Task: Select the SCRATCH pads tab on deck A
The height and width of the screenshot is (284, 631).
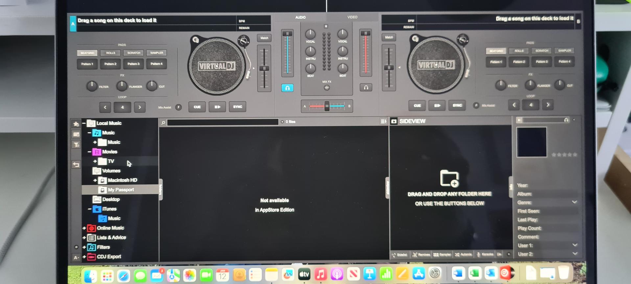Action: pos(134,53)
